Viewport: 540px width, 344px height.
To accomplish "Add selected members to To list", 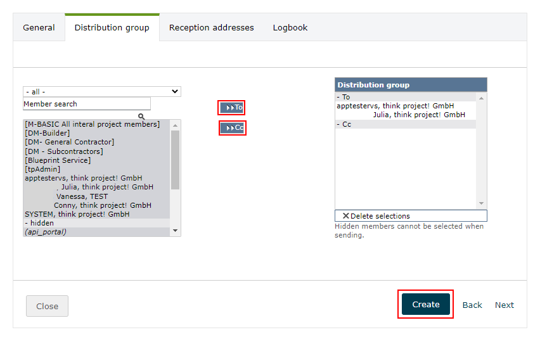I will 231,107.
